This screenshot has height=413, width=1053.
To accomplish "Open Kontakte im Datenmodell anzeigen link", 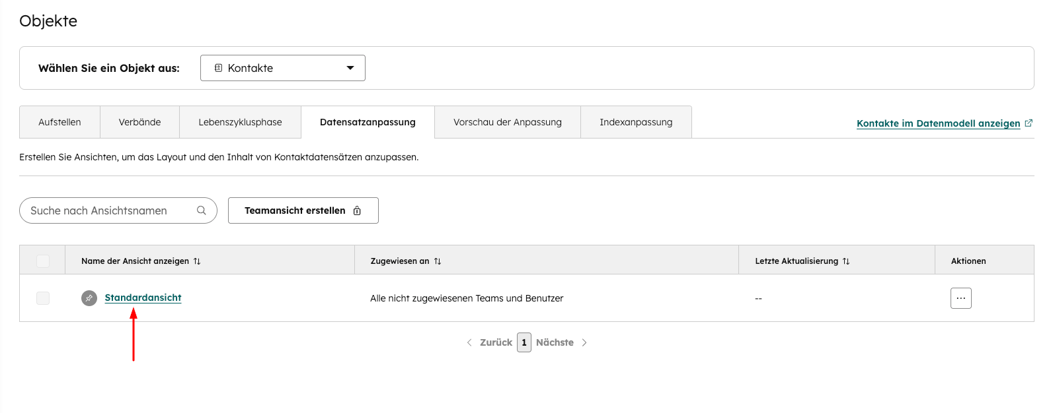I will (938, 123).
